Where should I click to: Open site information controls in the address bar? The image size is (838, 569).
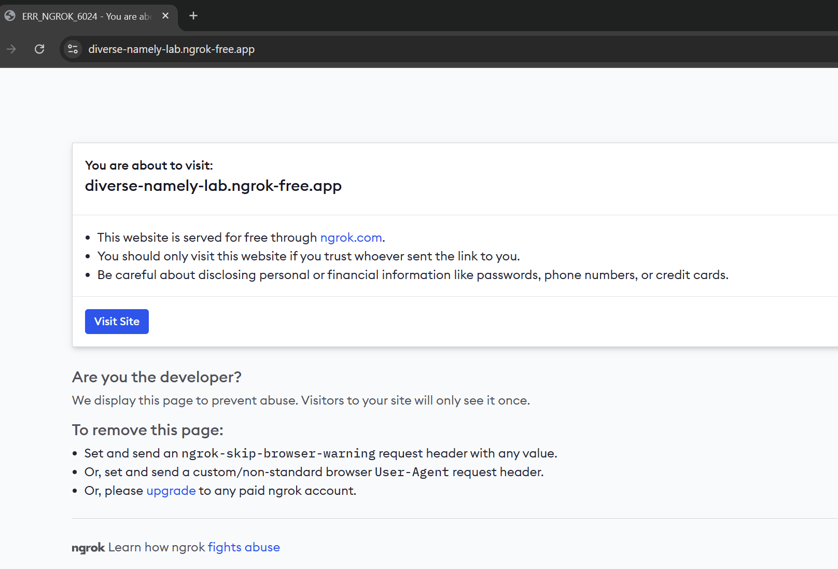(x=73, y=49)
